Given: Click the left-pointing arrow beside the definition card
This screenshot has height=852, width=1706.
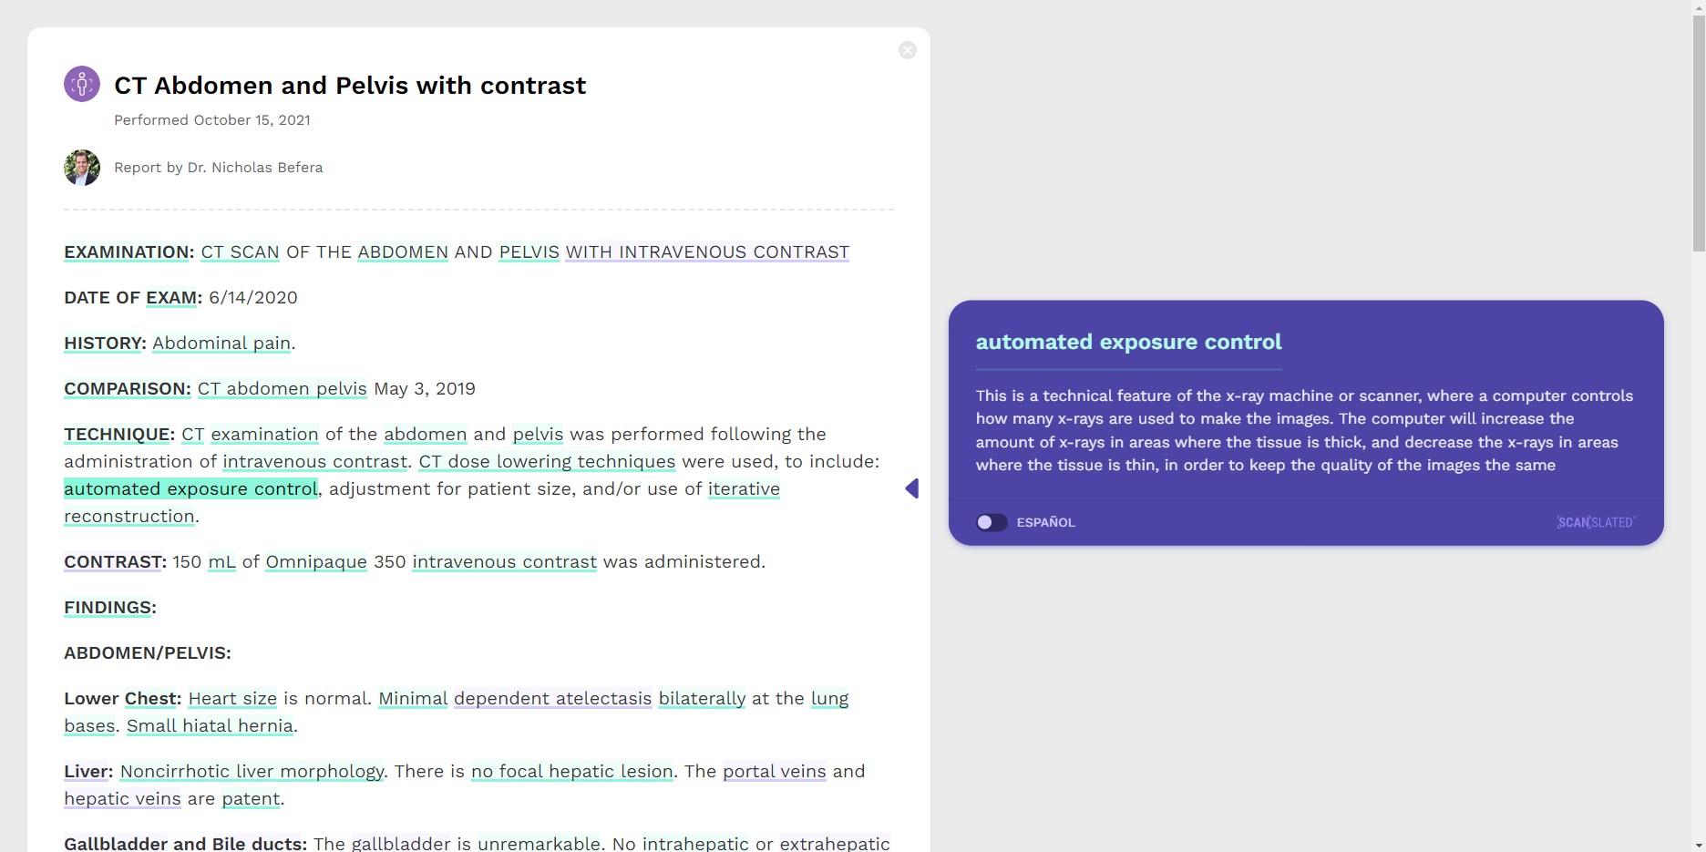Looking at the screenshot, I should (911, 488).
